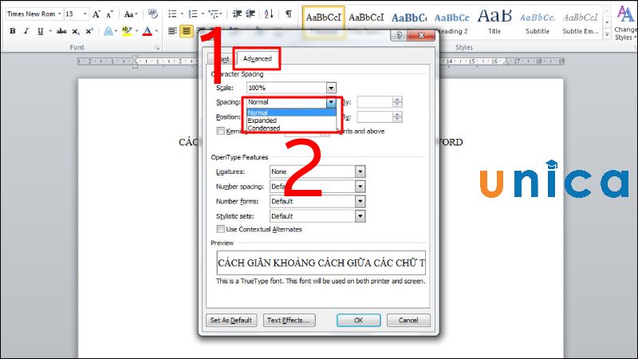
Task: Enable Use Contextual Alternates checkbox
Action: 221,229
